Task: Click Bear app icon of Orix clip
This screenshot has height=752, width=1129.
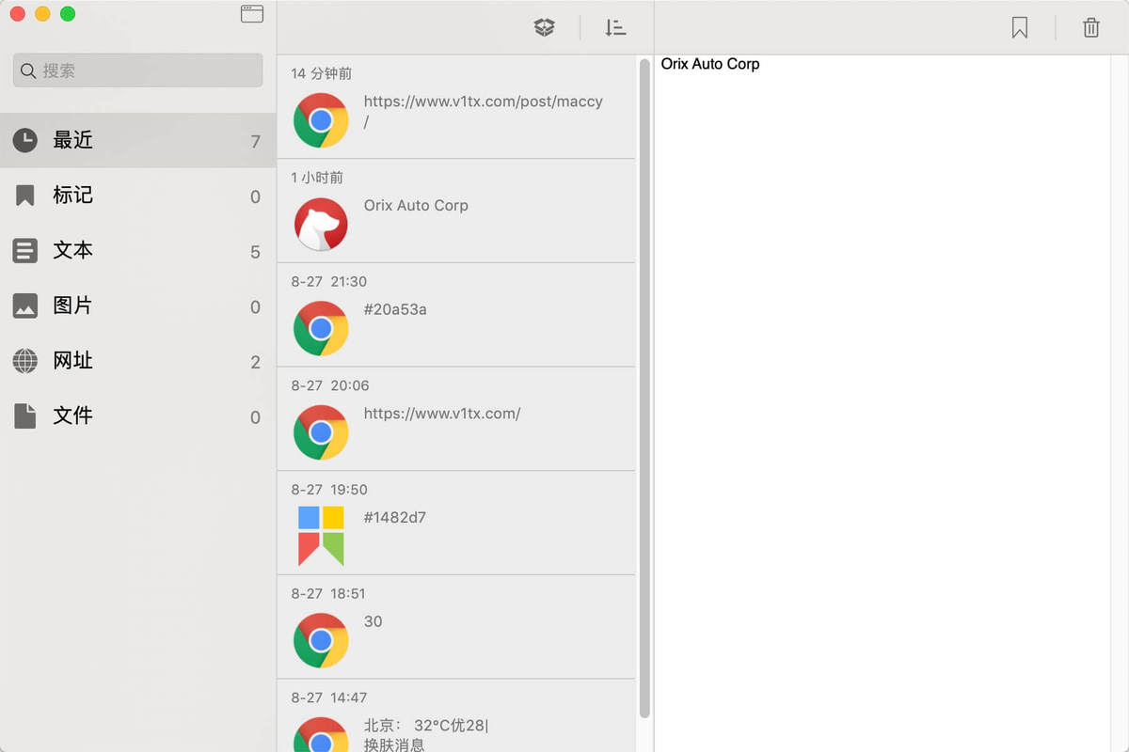Action: tap(321, 225)
